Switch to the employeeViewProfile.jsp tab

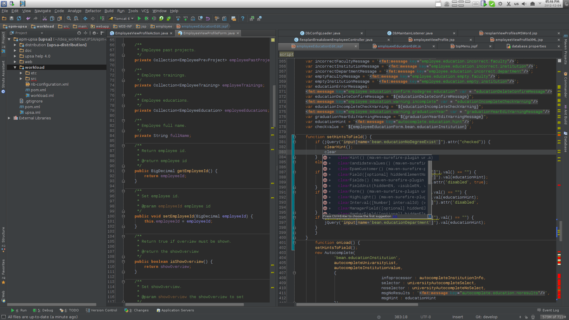pos(434,40)
